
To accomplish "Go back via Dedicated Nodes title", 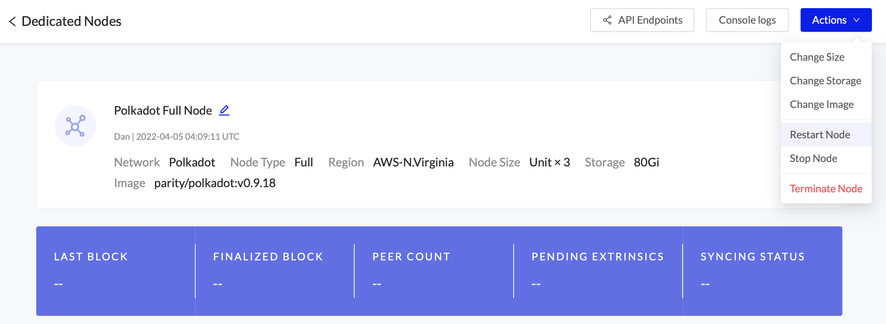I will [71, 21].
